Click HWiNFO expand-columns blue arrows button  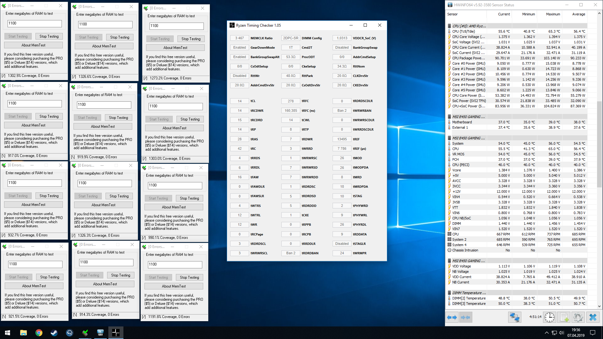452,317
